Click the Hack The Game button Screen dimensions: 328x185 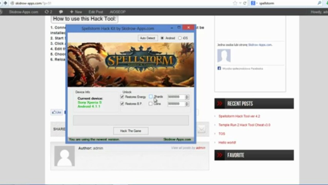131,131
